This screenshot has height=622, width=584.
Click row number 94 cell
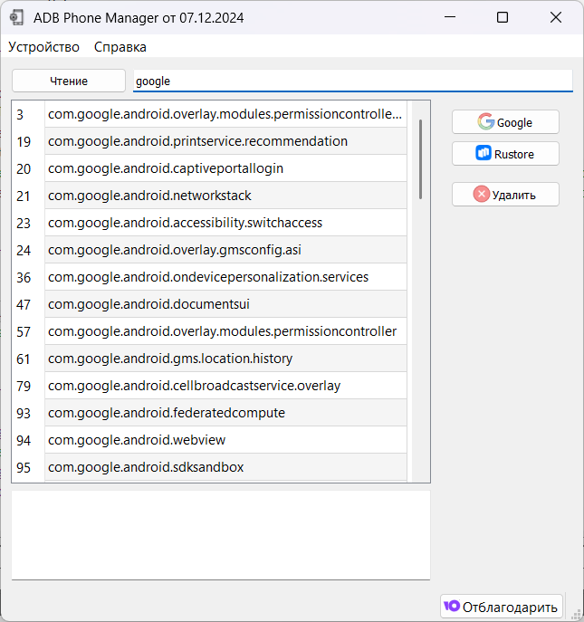[x=28, y=440]
